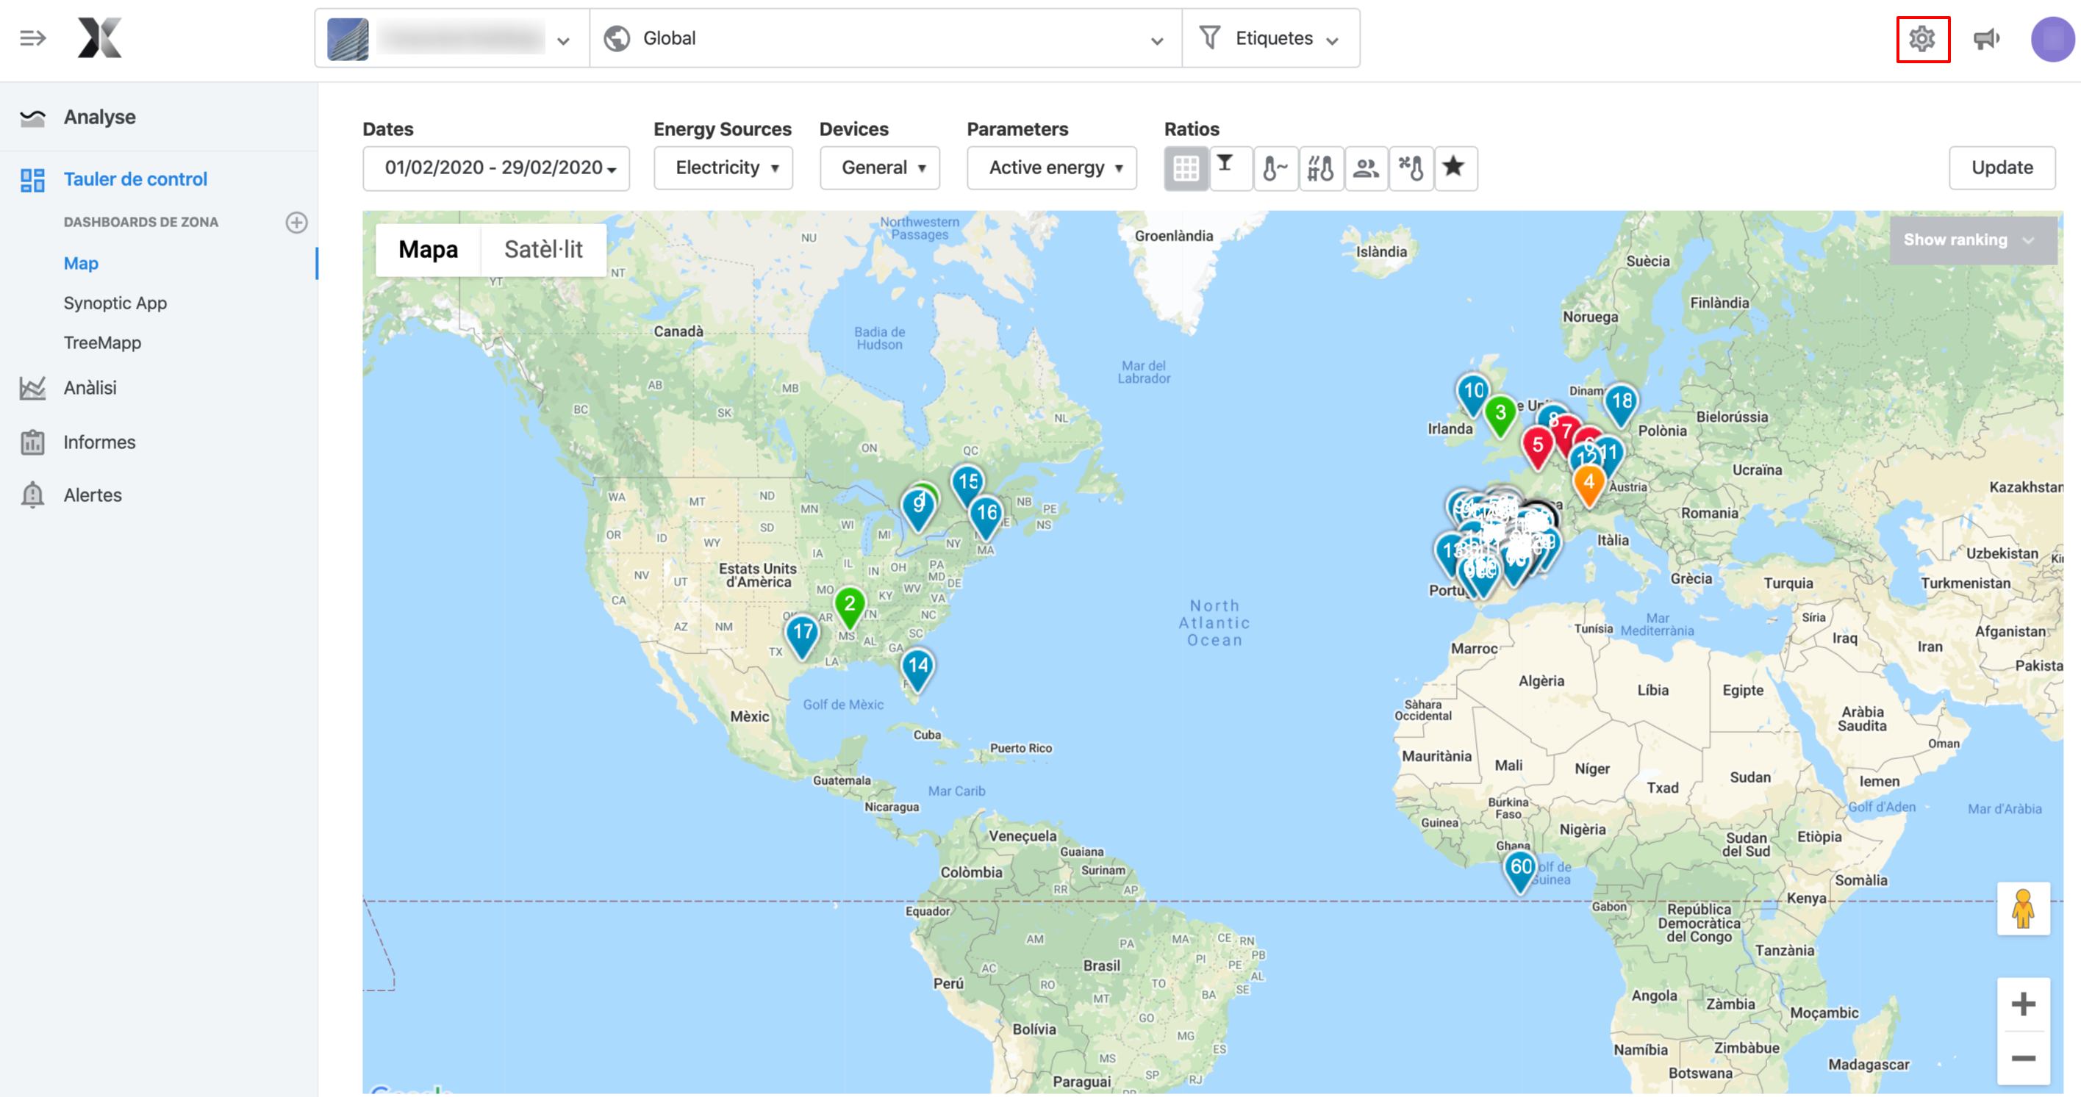Select the people occupancy ratio
The height and width of the screenshot is (1097, 2081).
(1366, 168)
